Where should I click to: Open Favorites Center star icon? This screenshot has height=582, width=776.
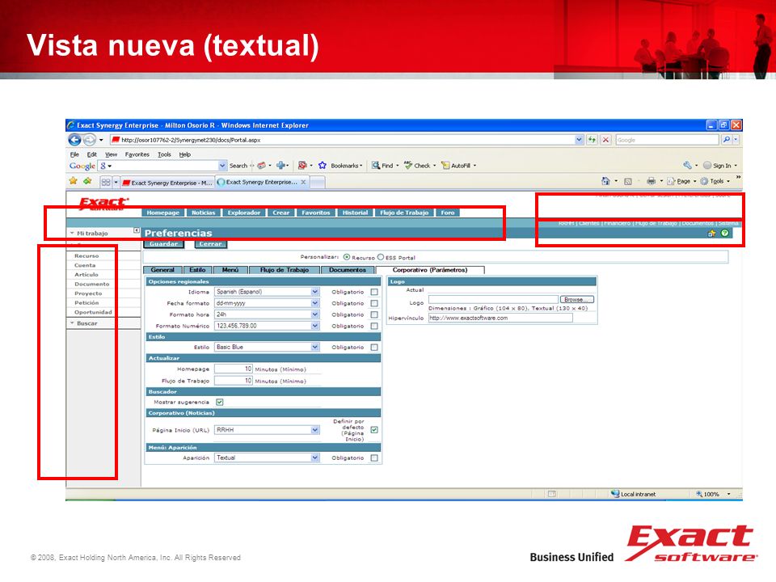tap(74, 181)
